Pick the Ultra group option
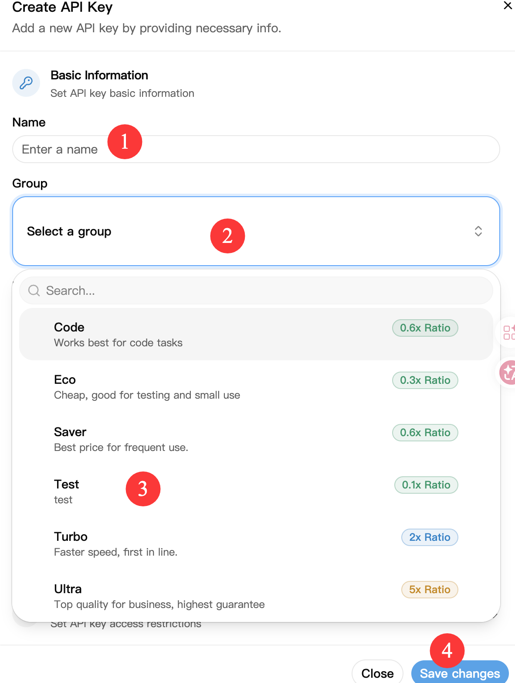The height and width of the screenshot is (683, 515). pyautogui.click(x=256, y=596)
